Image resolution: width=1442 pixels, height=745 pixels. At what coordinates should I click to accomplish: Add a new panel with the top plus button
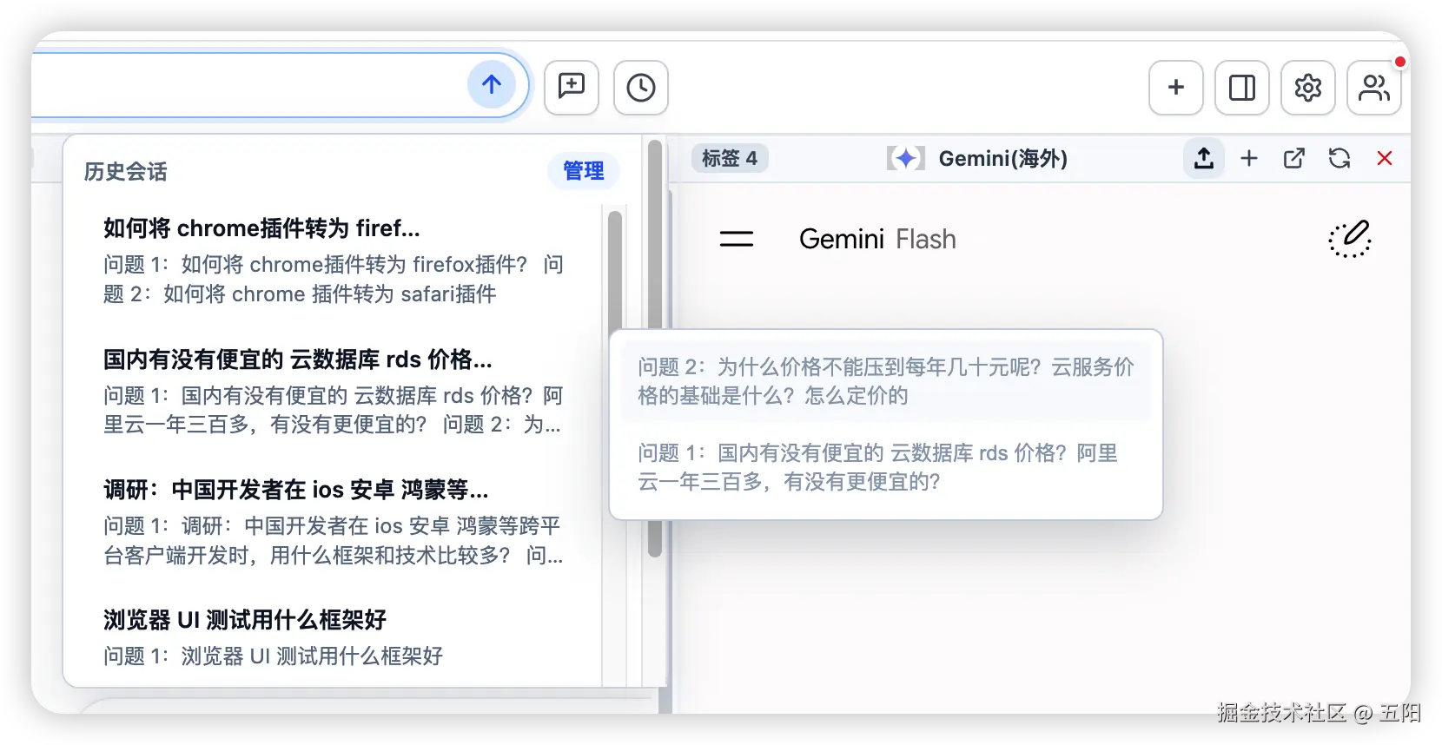point(1176,88)
